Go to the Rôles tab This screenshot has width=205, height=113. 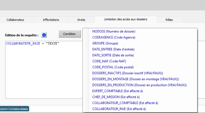click(169, 20)
